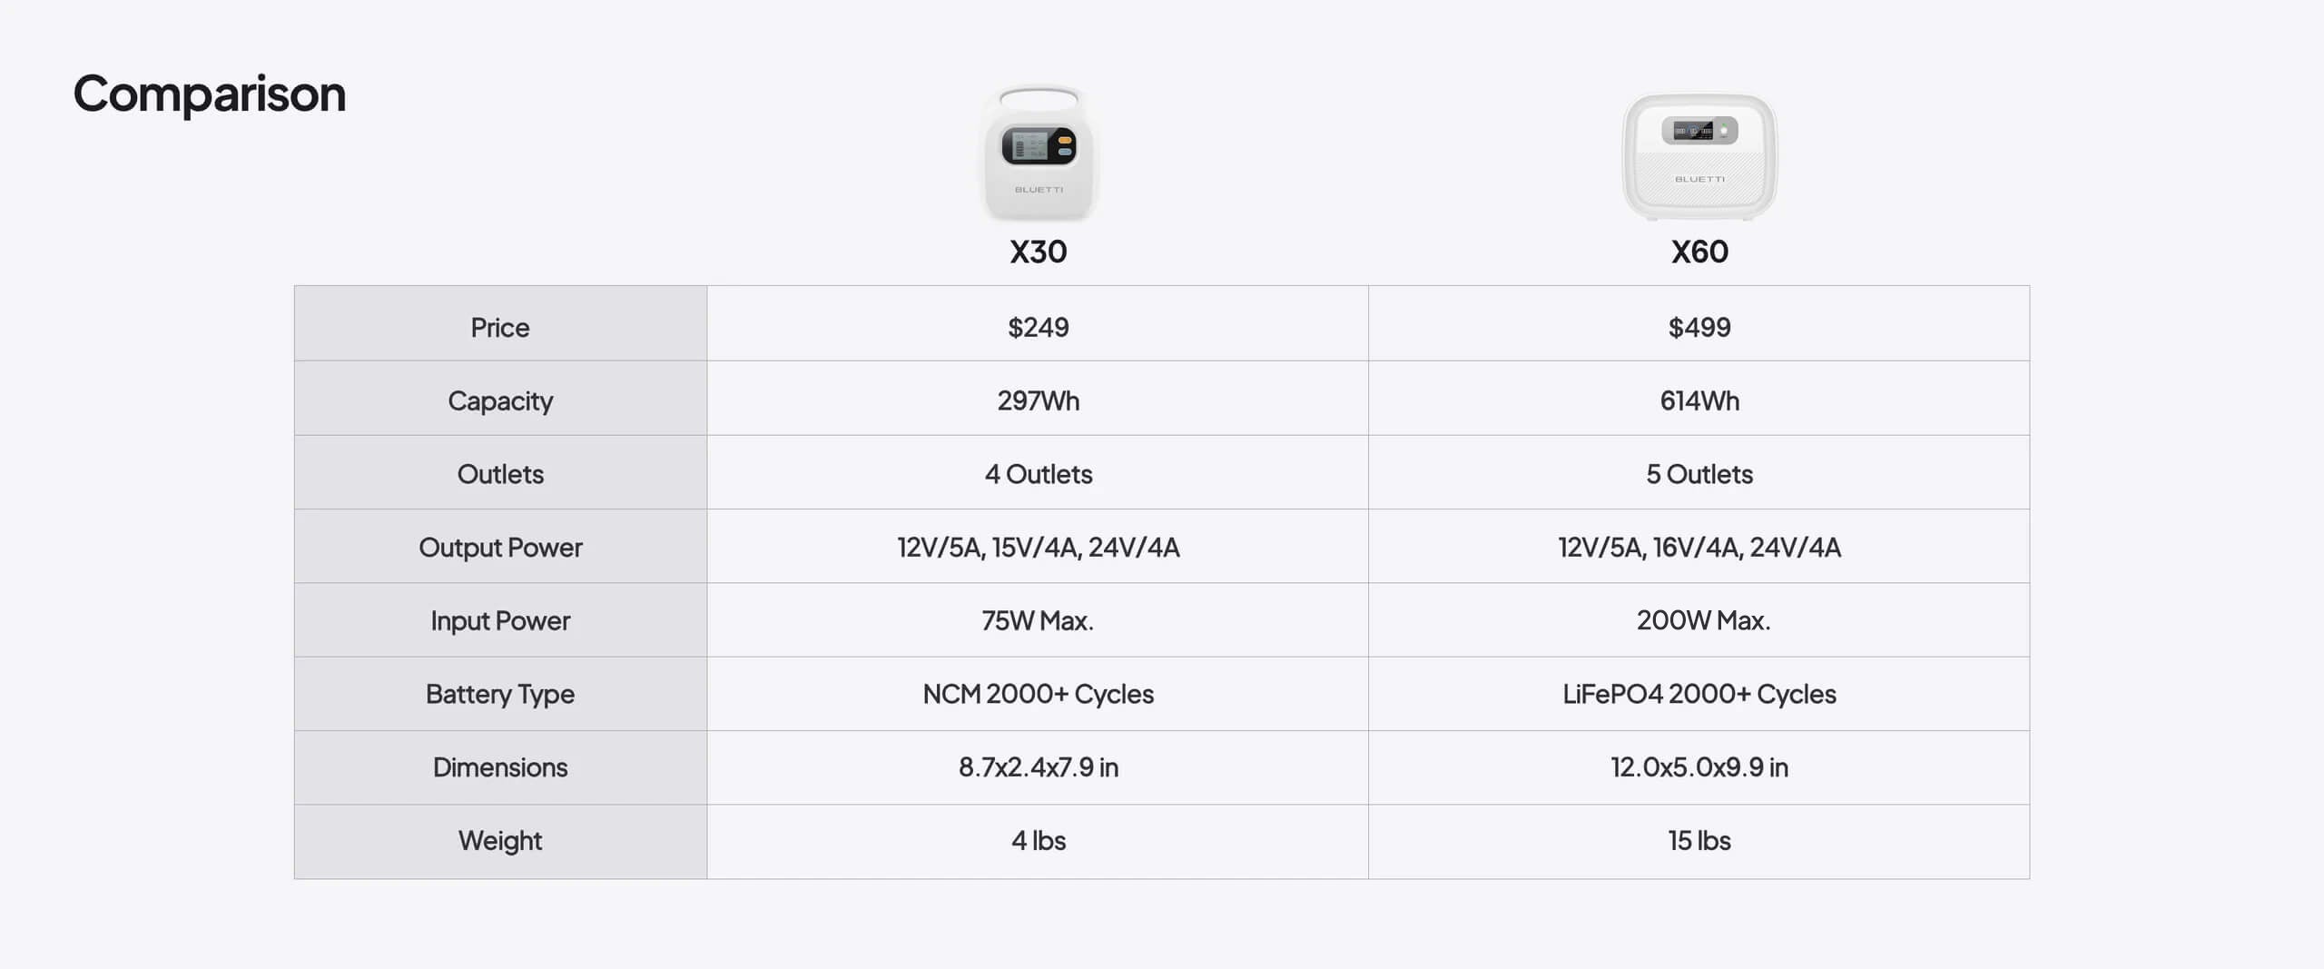Screen dimensions: 2324x969
Task: Select the 8.7x2.4x7.9 in dimensions cell
Action: [1039, 767]
